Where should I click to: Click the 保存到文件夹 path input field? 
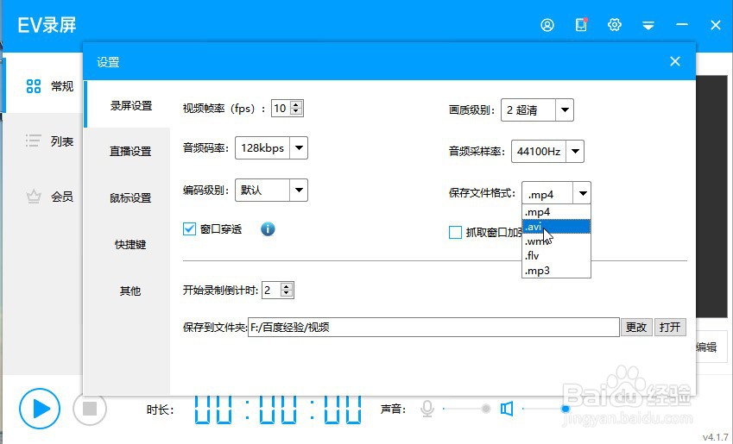tap(433, 327)
